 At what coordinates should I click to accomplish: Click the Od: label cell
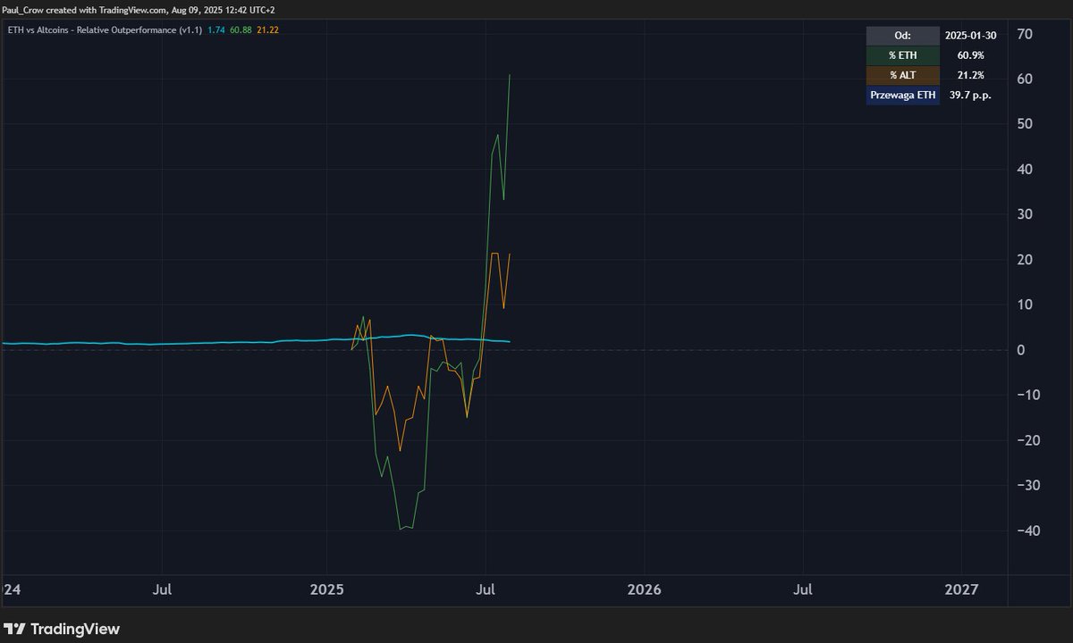903,36
